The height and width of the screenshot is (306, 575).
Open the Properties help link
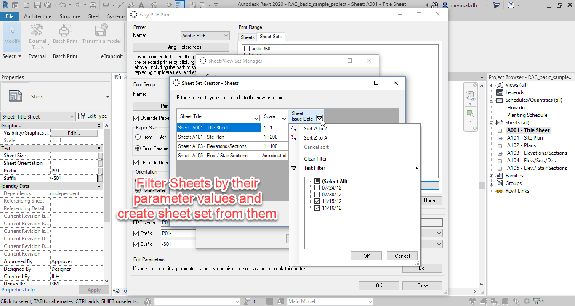coord(18,290)
